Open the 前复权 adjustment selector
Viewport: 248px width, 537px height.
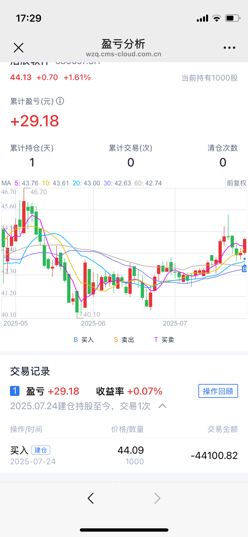[236, 183]
